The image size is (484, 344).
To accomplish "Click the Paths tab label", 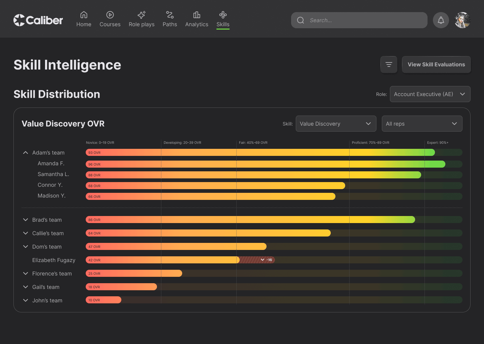I will pyautogui.click(x=170, y=24).
